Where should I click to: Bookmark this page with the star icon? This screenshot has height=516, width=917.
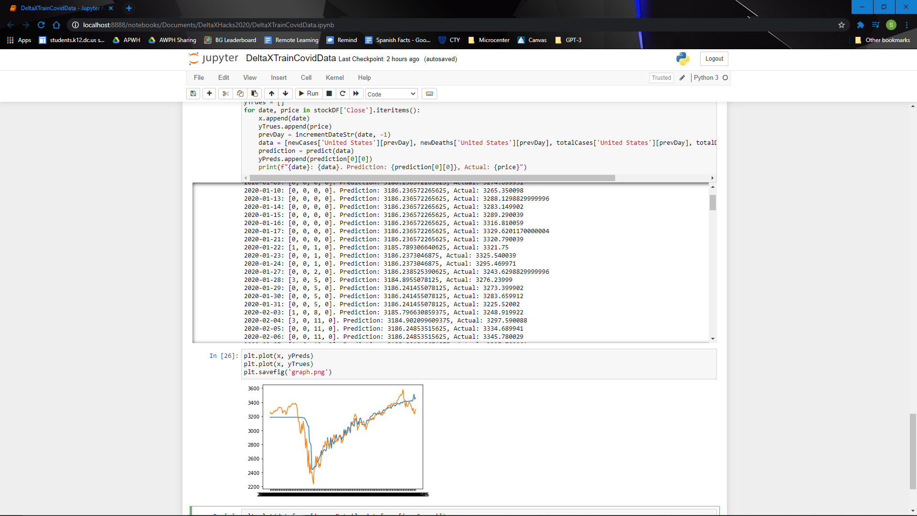pos(842,25)
